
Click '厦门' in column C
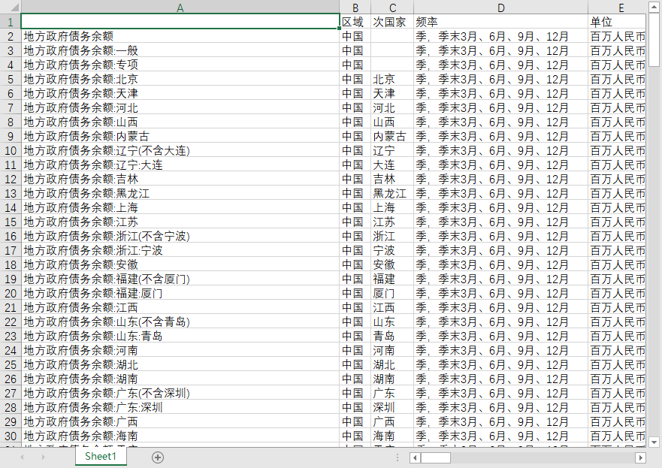pyautogui.click(x=392, y=293)
